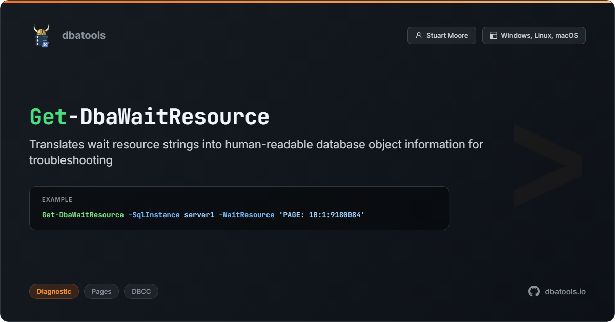This screenshot has height=322, width=615.
Task: Click the EXAMPLE label in code box
Action: coord(57,199)
